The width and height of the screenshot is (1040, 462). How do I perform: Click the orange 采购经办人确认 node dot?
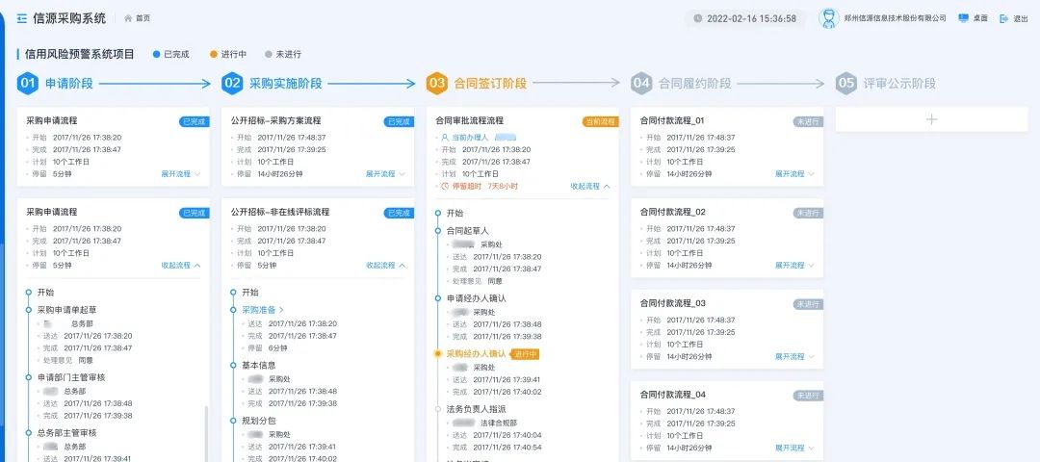437,354
